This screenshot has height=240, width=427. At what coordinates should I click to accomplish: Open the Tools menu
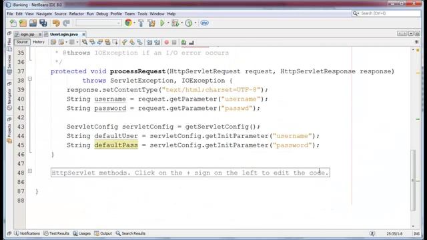coord(142,13)
